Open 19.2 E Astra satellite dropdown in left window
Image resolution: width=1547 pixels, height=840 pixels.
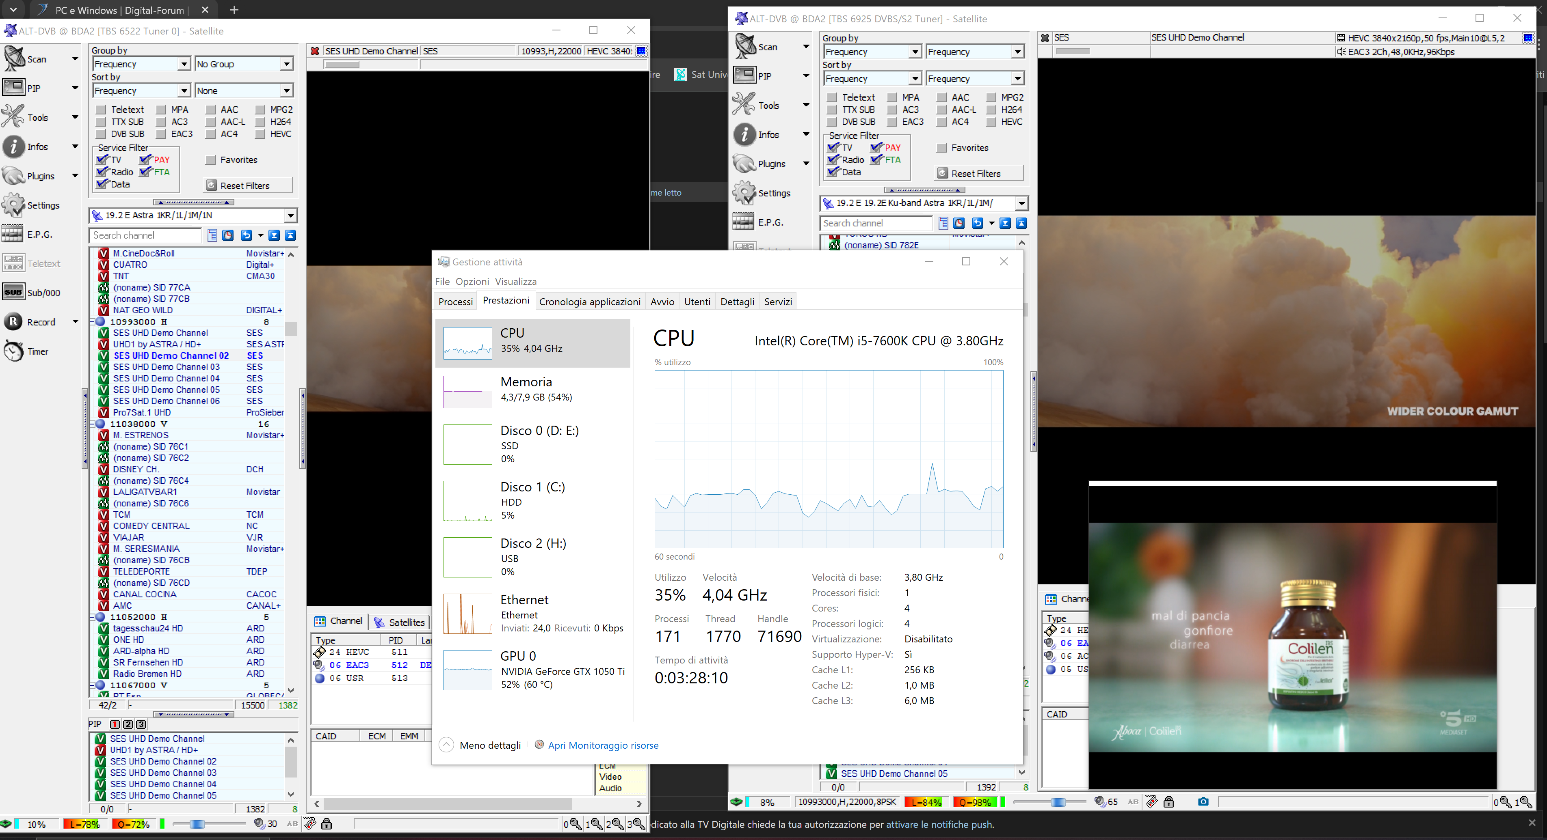click(193, 215)
